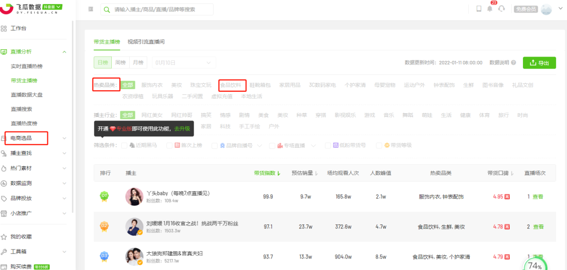Check the 首次上榜 filter checkbox
This screenshot has height=270, width=567.
tap(169, 145)
